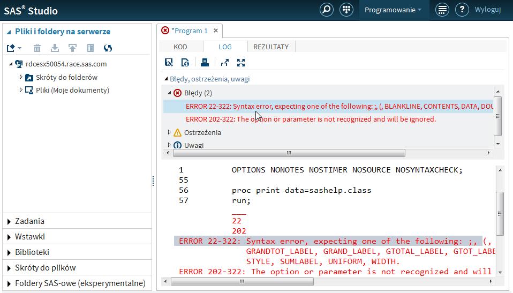Switch to the REZULTATY tab
This screenshot has width=513, height=293.
point(271,47)
